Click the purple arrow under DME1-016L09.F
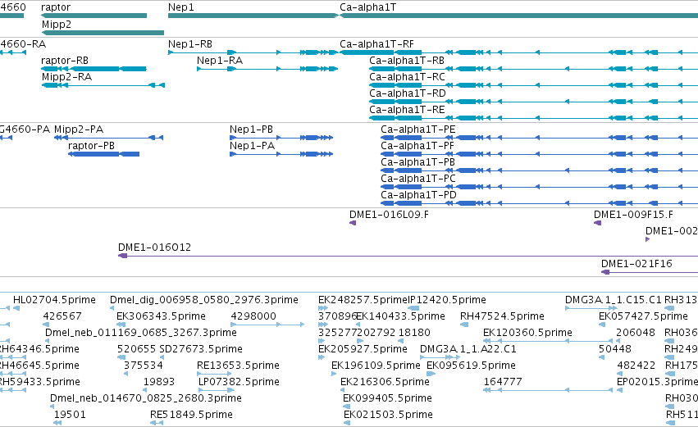Viewport: 698px width, 427px height. pyautogui.click(x=353, y=223)
